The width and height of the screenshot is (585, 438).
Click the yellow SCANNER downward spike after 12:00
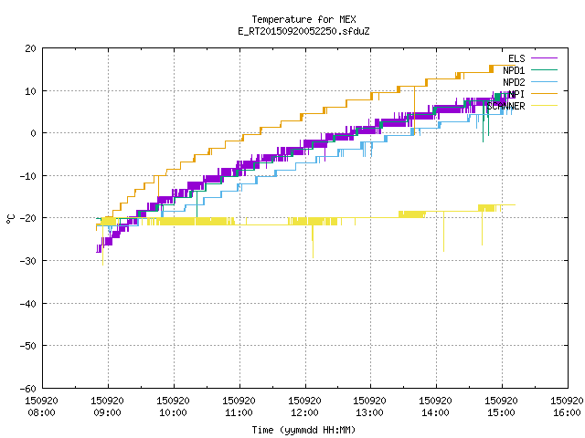tap(313, 242)
